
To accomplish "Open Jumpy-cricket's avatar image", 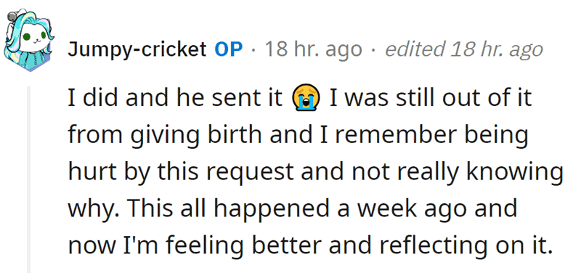I will (29, 40).
